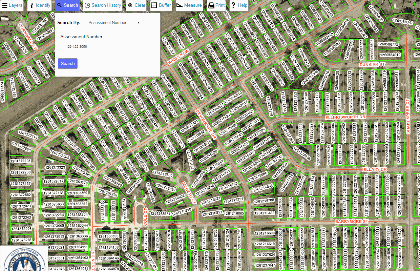
Task: Select parcel labeled 1261363388
Action: pyautogui.click(x=108, y=236)
